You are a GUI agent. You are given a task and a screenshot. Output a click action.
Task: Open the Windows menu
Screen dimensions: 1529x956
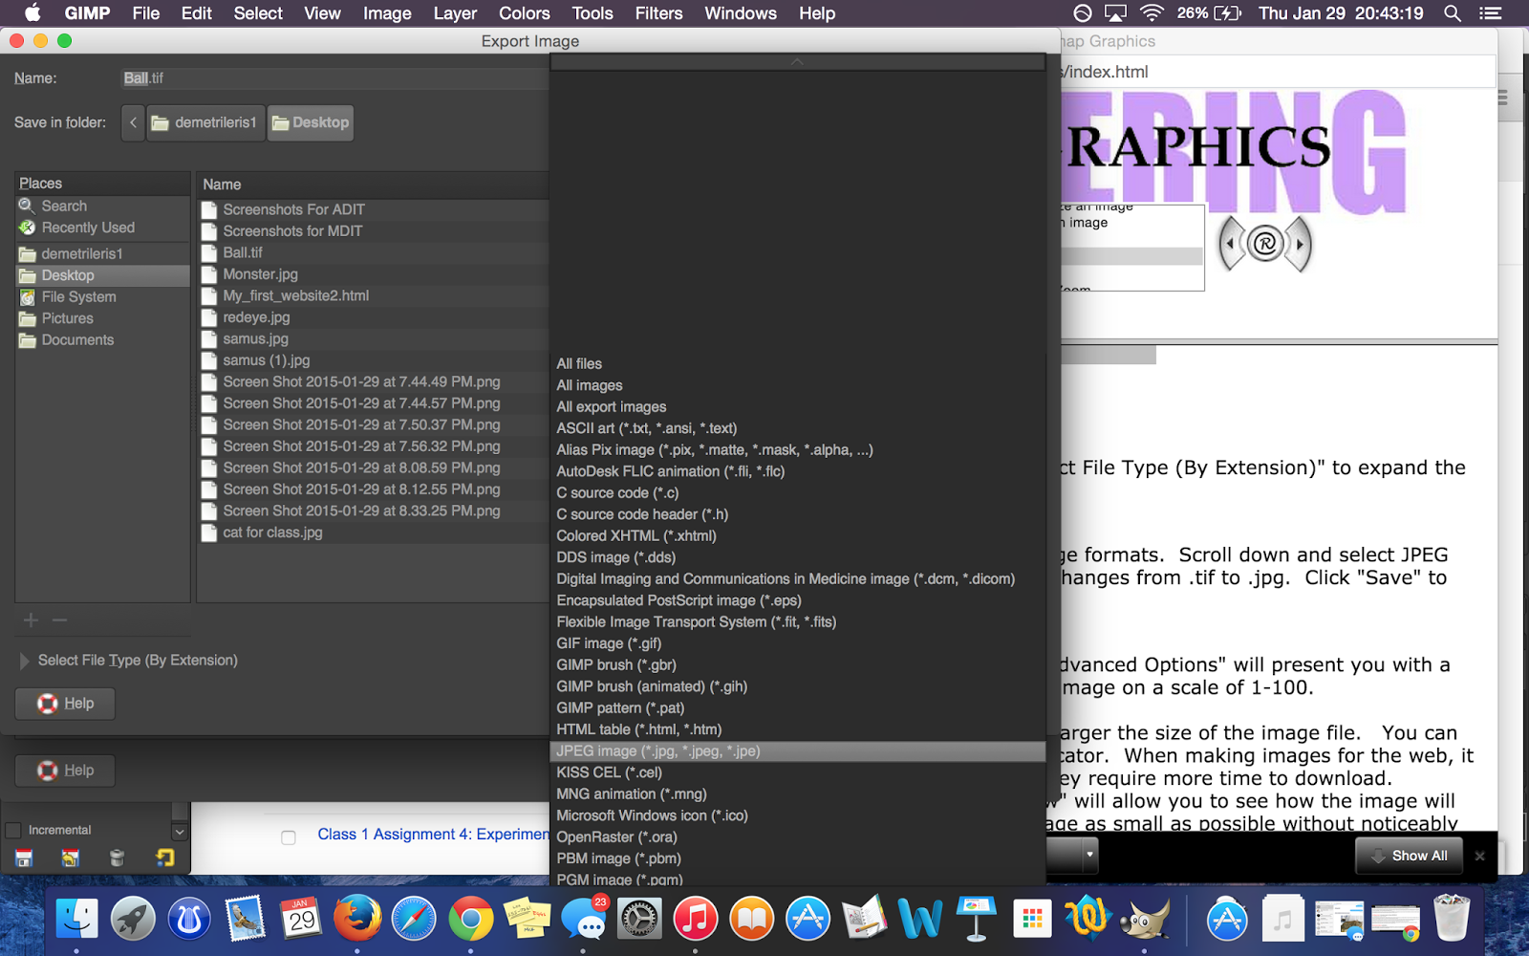pyautogui.click(x=741, y=13)
